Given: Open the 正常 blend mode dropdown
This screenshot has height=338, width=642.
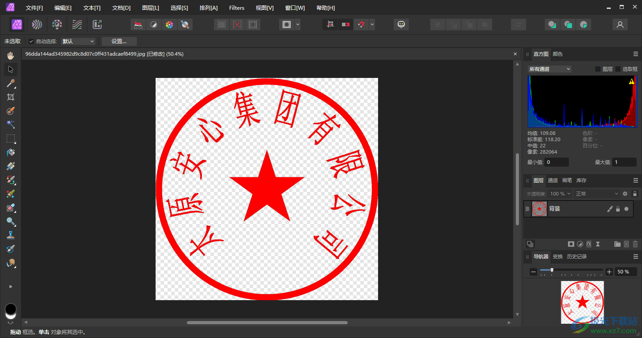Looking at the screenshot, I should [597, 194].
